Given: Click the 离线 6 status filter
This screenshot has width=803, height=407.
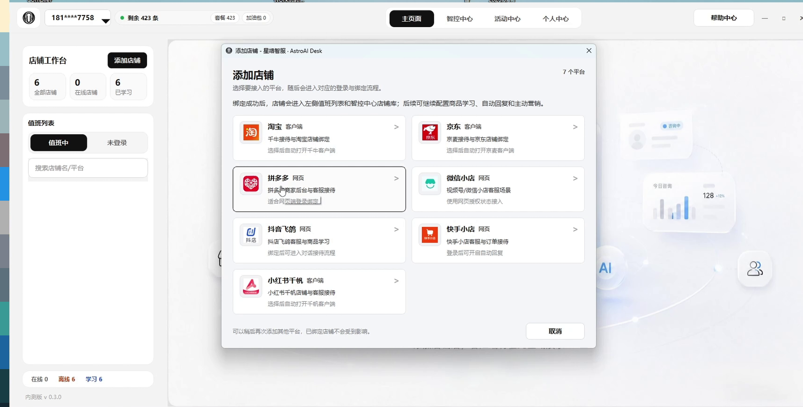Looking at the screenshot, I should (x=67, y=379).
